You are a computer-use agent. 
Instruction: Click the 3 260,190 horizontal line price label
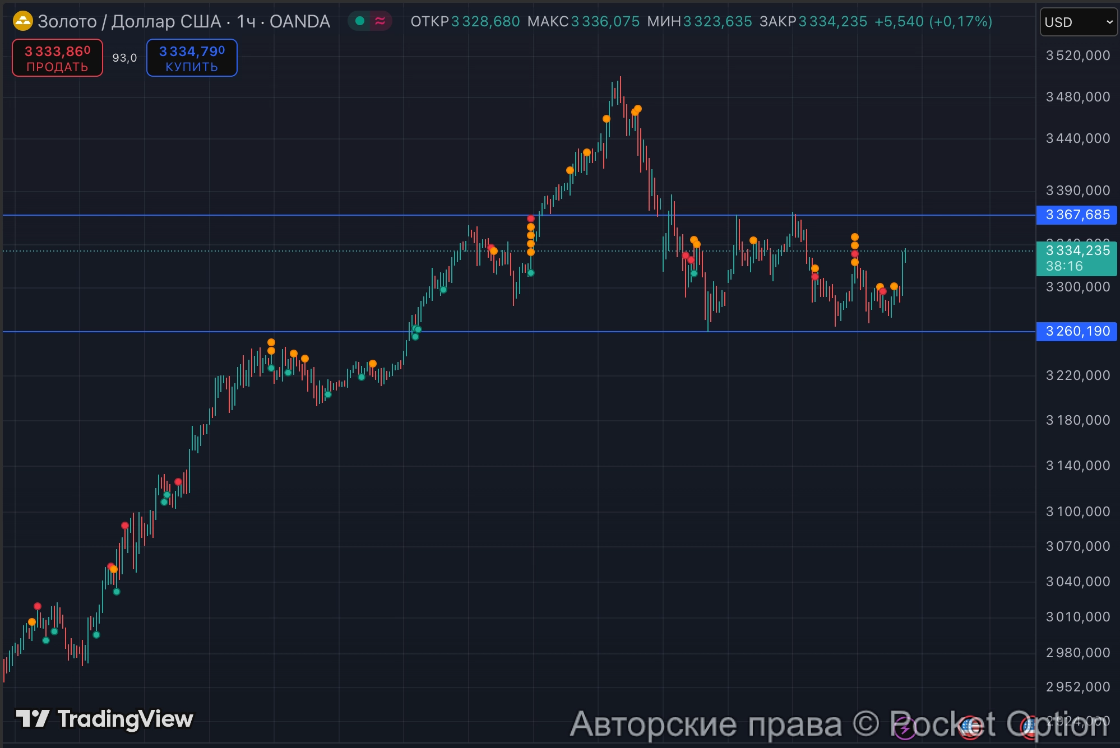coord(1077,331)
